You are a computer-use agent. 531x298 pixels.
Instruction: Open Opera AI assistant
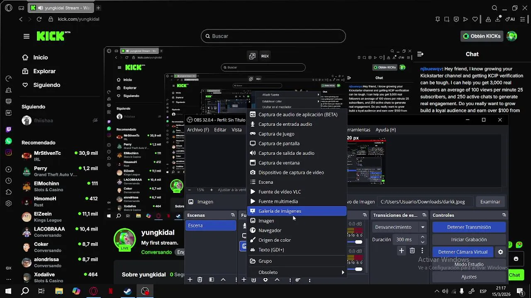click(510, 19)
